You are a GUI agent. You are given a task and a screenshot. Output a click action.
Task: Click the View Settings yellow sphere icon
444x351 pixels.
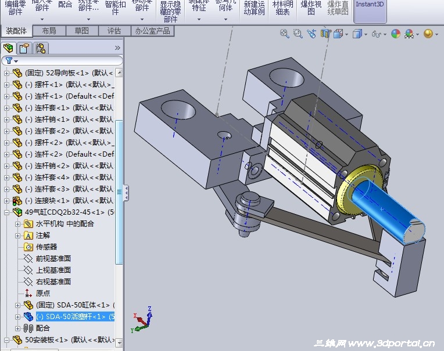pos(428,34)
